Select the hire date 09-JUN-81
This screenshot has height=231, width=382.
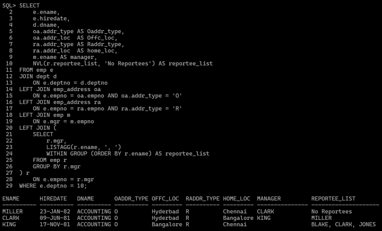pos(55,218)
